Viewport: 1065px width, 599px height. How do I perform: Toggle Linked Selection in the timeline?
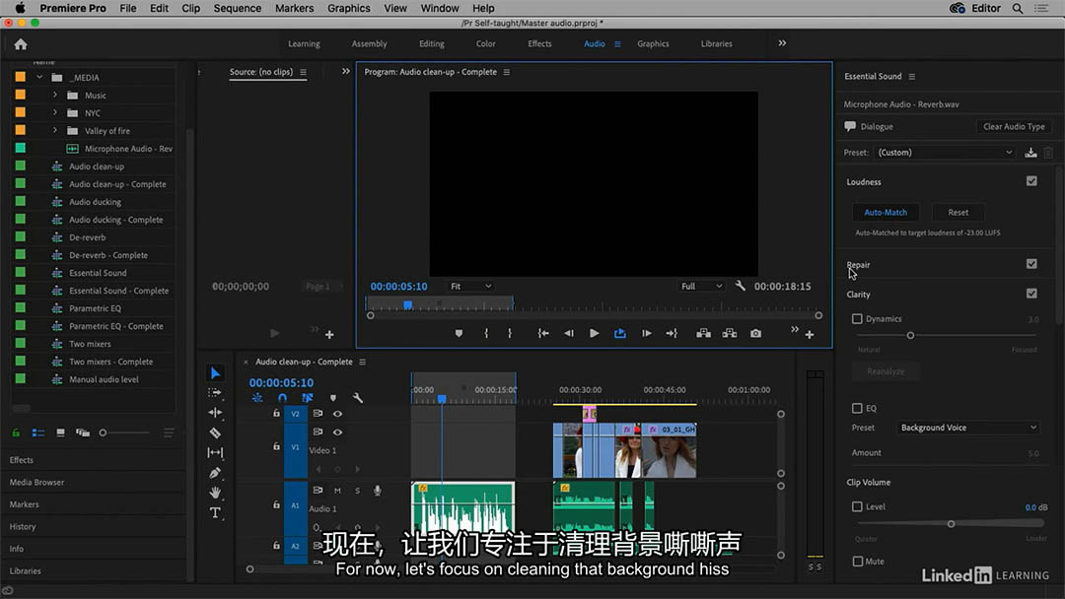click(308, 398)
